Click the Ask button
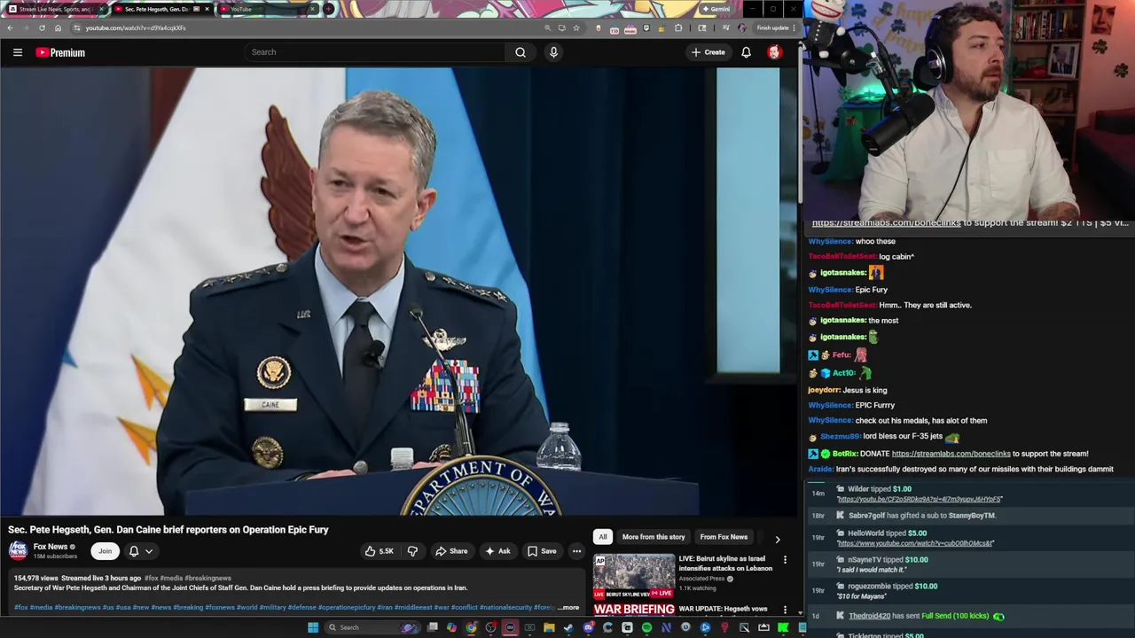The image size is (1135, 638). point(497,551)
